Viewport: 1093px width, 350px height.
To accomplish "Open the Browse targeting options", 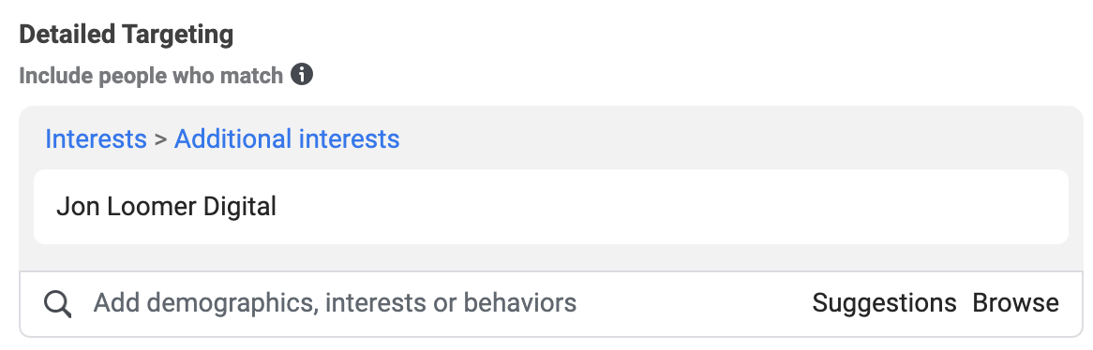I will (1015, 303).
